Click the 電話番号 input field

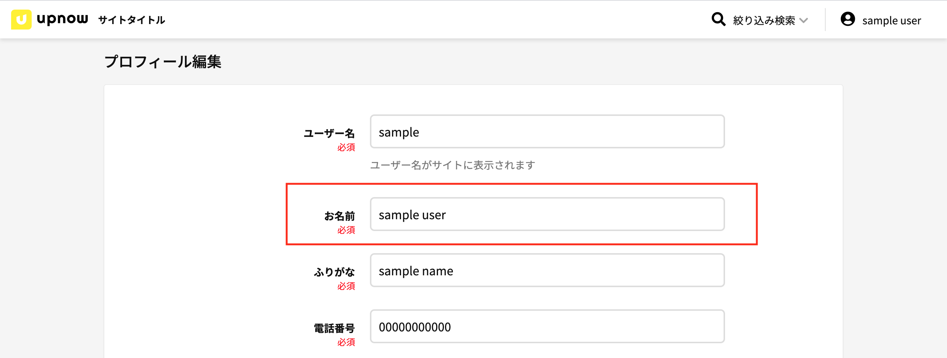pyautogui.click(x=547, y=327)
